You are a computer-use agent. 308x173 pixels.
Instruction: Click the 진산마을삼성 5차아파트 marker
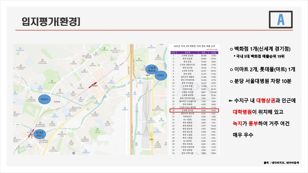[x=95, y=114]
